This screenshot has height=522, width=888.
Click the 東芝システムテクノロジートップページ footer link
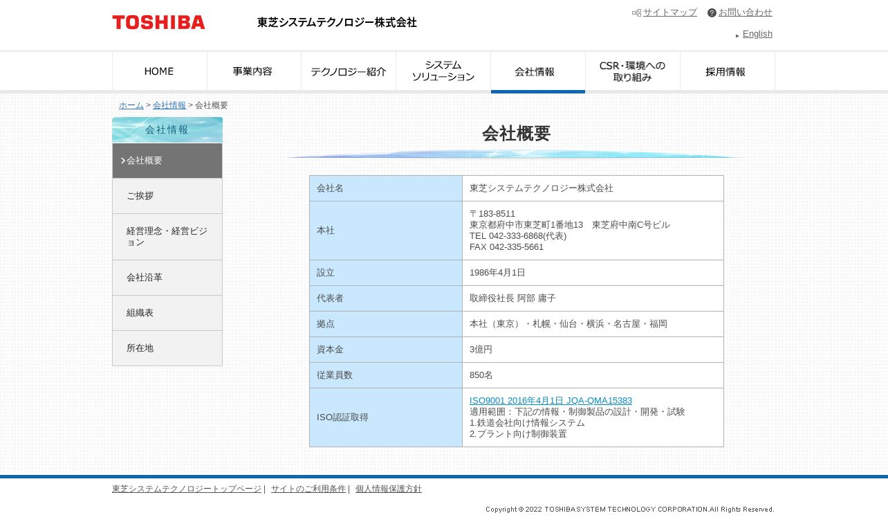tap(187, 489)
